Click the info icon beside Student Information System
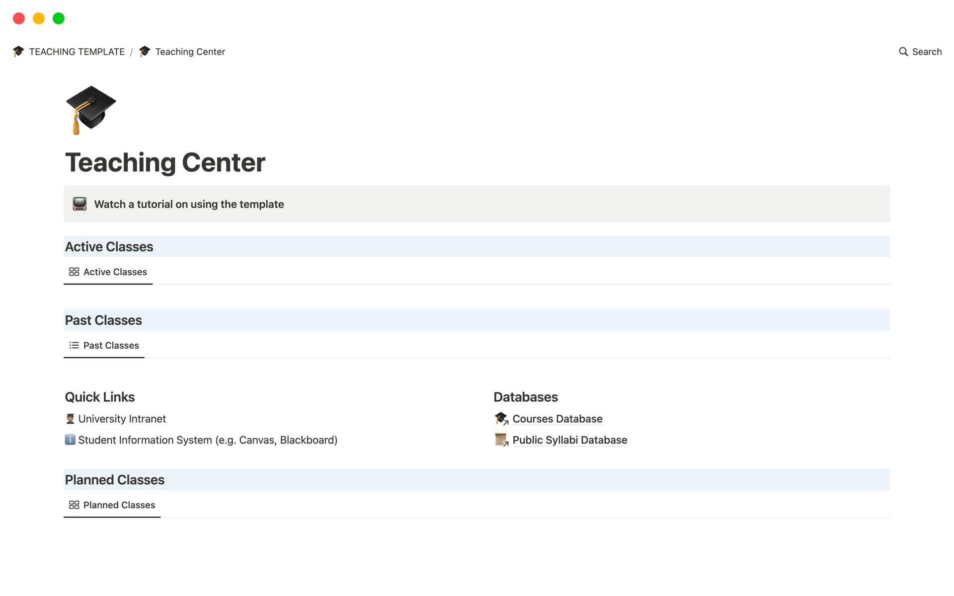This screenshot has width=954, height=596. pyautogui.click(x=70, y=440)
